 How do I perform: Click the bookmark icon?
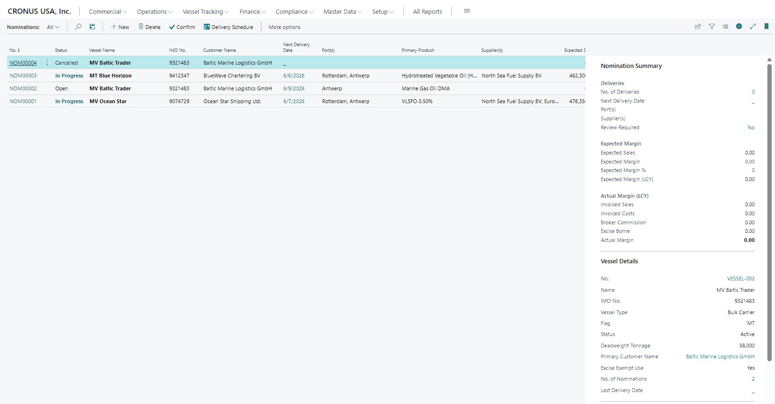[x=766, y=27]
